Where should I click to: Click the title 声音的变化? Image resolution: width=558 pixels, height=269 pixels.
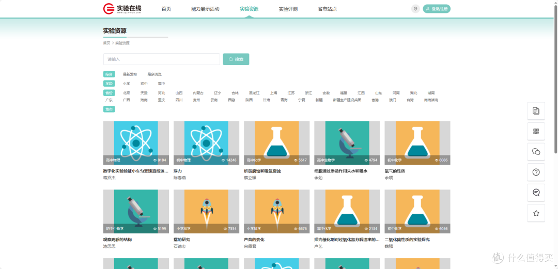tap(254, 240)
